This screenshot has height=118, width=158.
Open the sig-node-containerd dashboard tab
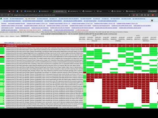(42, 19)
